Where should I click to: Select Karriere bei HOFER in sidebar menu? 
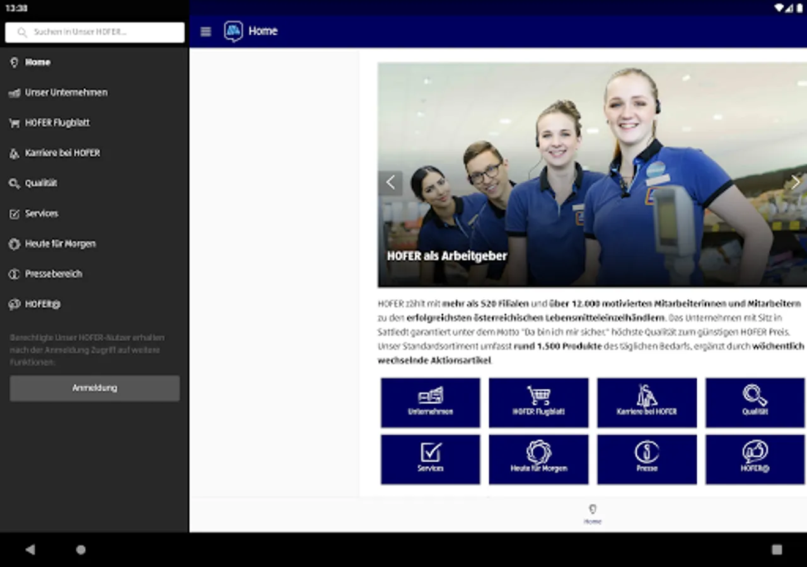(x=95, y=153)
